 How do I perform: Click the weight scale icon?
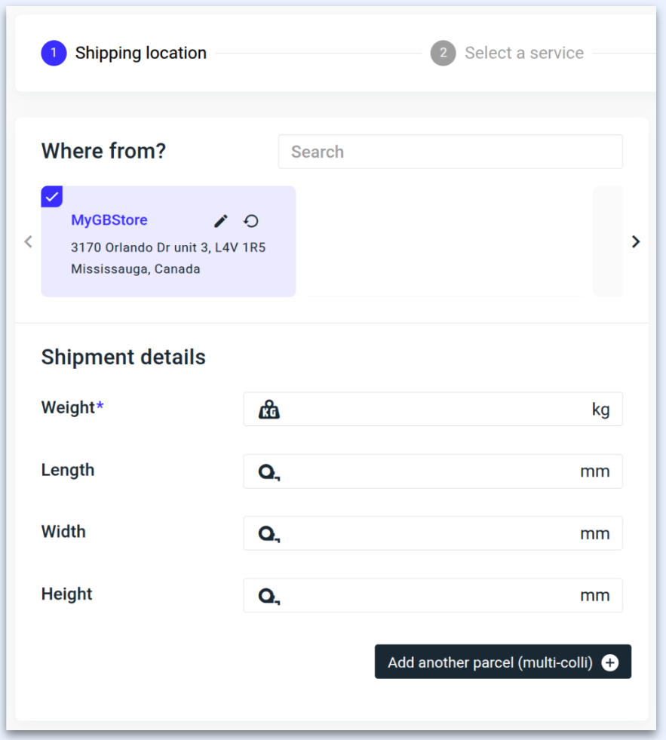click(x=269, y=410)
